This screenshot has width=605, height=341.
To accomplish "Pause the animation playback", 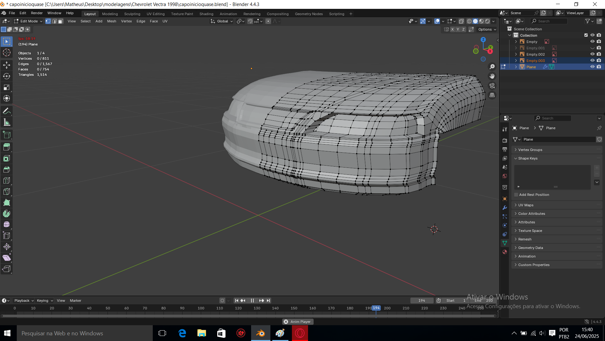I will click(x=252, y=301).
